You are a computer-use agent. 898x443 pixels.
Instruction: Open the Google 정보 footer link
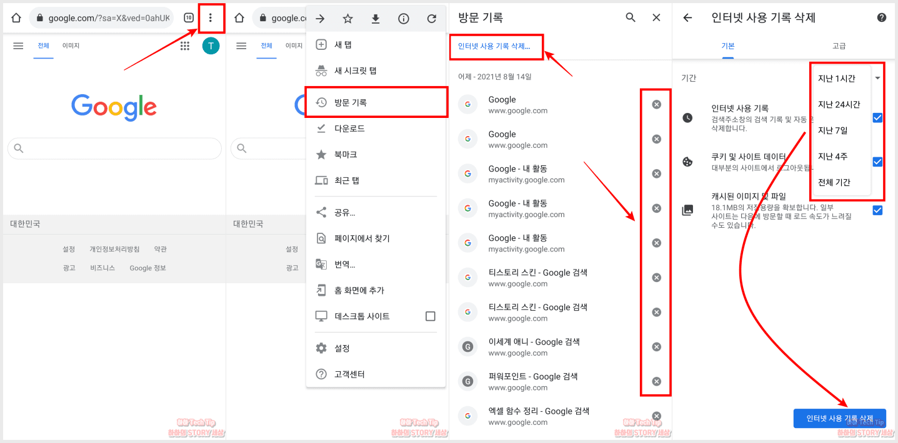(147, 268)
